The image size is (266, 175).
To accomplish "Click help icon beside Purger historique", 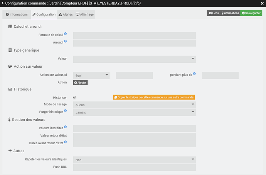I will point(66,111).
